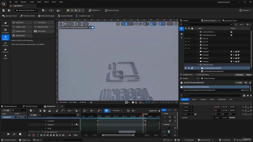The height and width of the screenshot is (142, 253).
Task: Click the Outliner search field
Action: pyautogui.click(x=206, y=24)
